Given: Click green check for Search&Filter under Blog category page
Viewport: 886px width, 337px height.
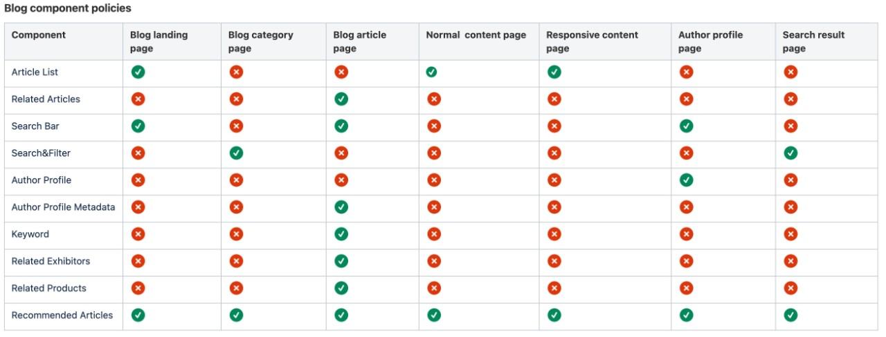Looking at the screenshot, I should click(x=236, y=153).
